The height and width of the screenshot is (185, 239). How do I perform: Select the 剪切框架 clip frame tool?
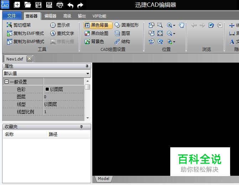(x=19, y=25)
